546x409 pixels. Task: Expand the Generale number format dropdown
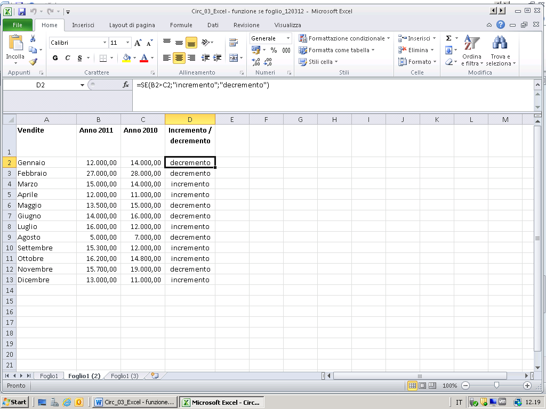point(288,38)
